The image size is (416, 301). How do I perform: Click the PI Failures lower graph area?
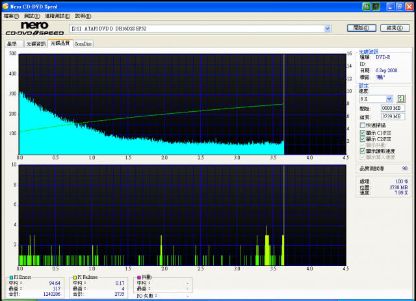point(182,215)
